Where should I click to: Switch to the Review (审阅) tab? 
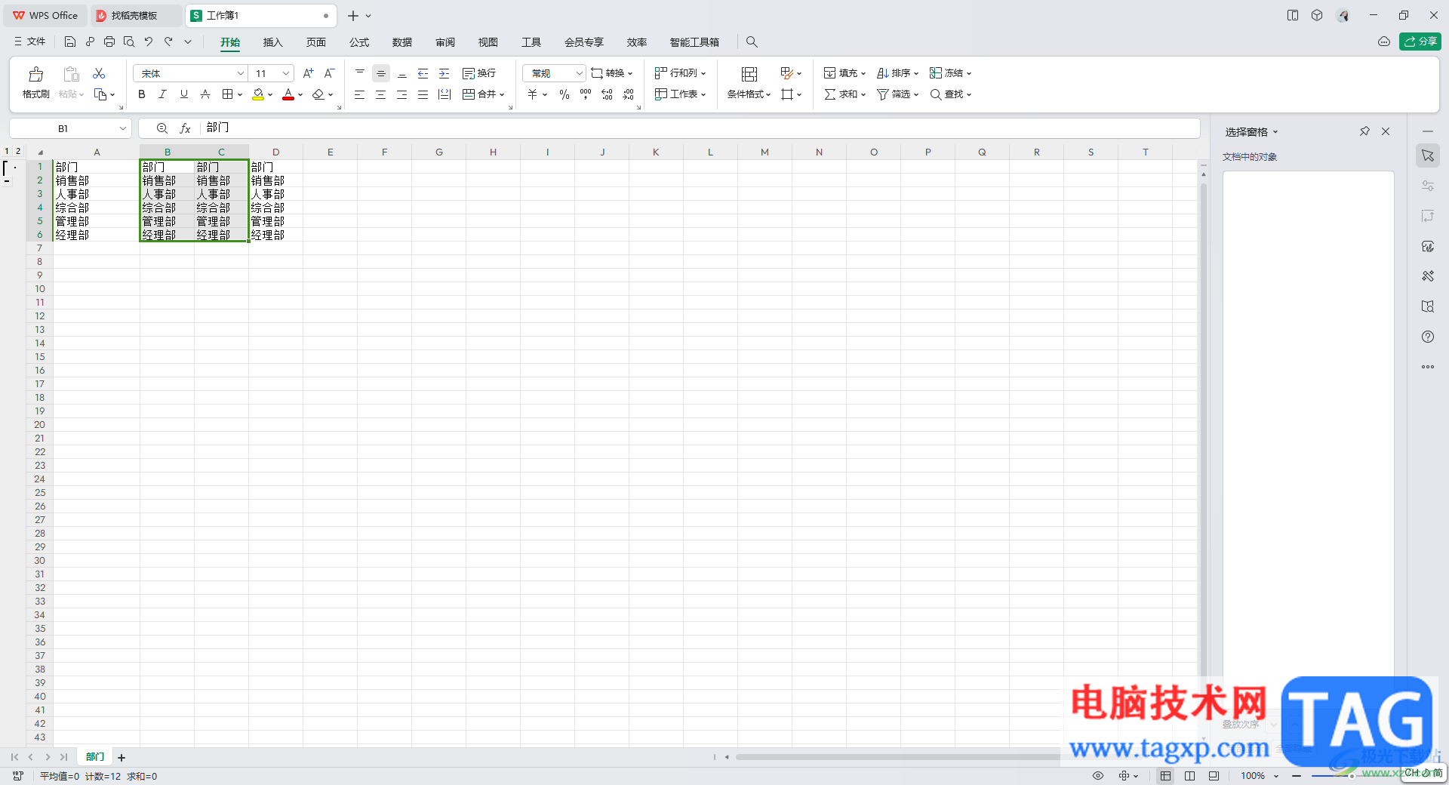445,42
